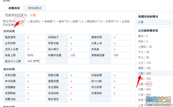Image resolution: width=173 pixels, height=107 pixels.
Task: Select the 少校：800 group entry
Action: (x=144, y=95)
